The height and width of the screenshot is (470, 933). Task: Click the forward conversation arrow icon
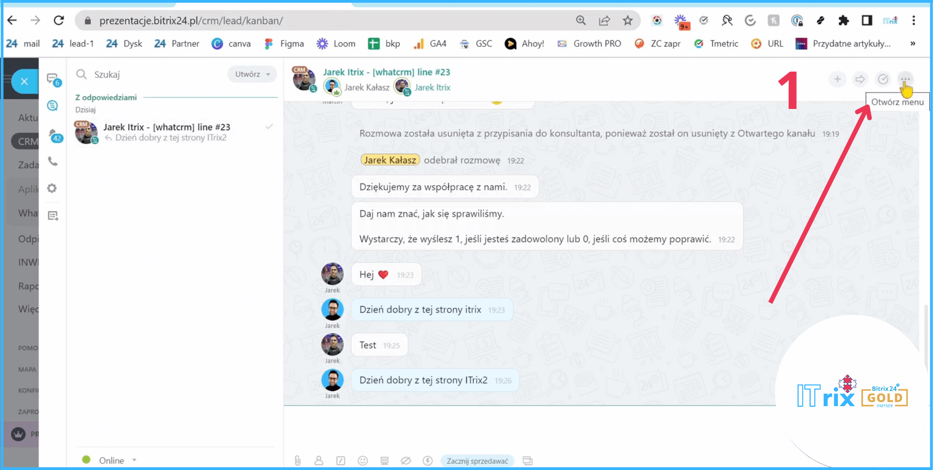pos(860,79)
